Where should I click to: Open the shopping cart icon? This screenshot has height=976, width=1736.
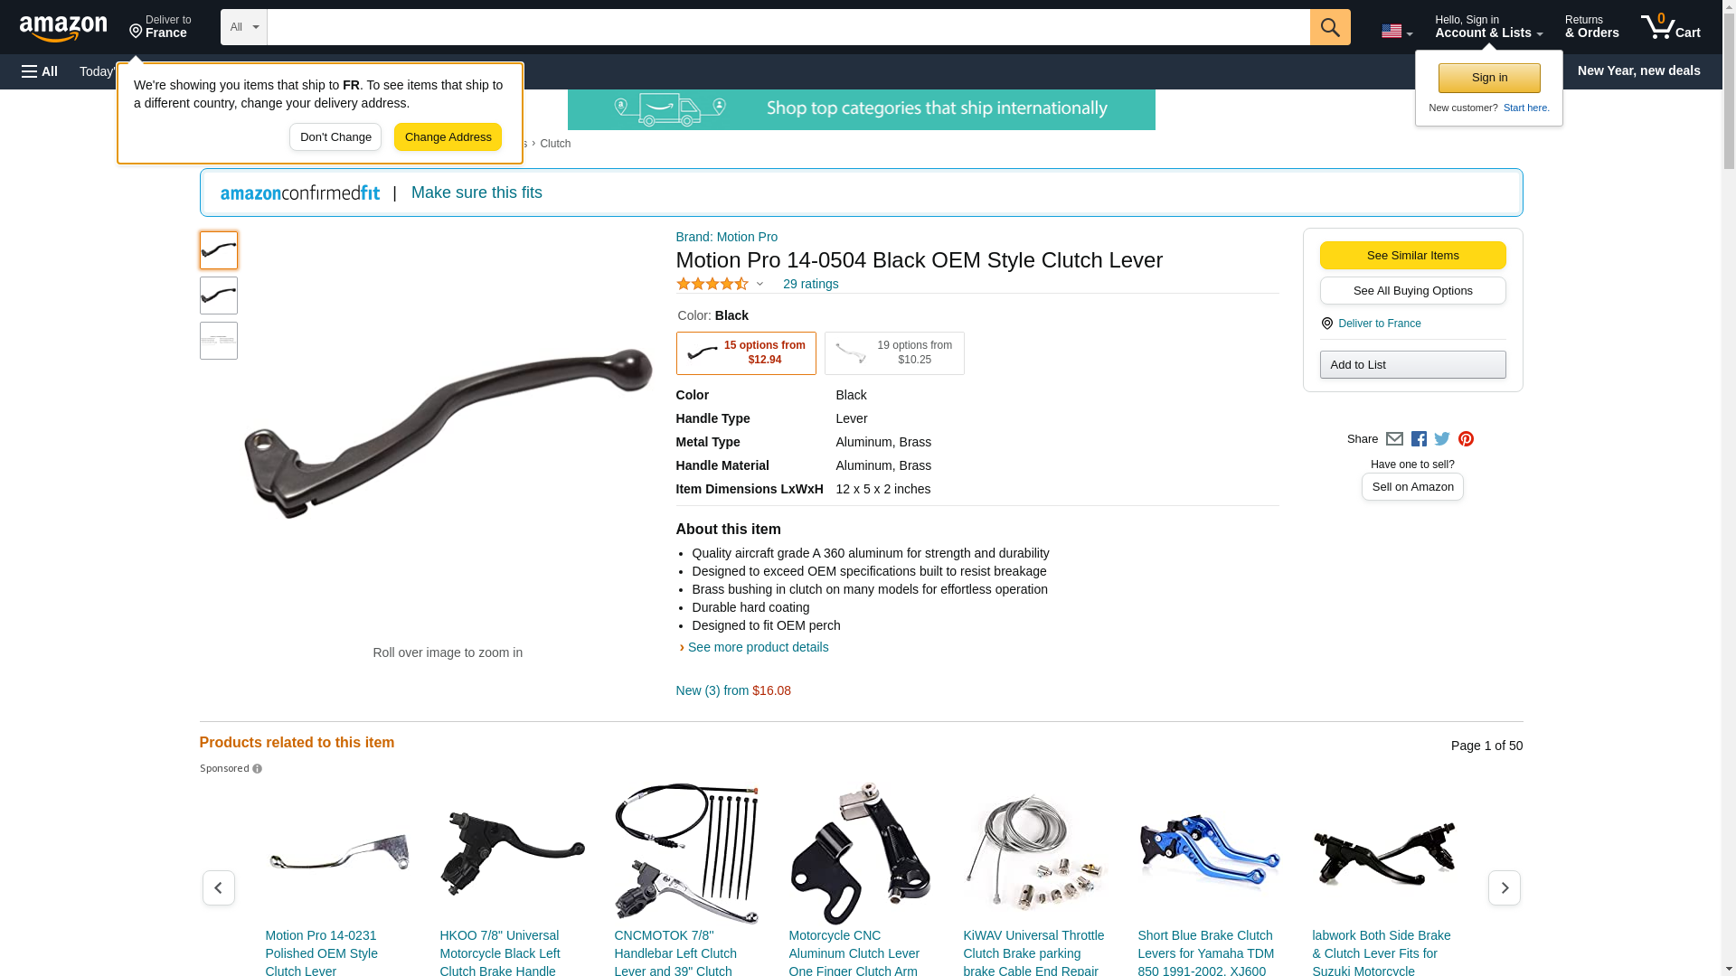click(x=1670, y=27)
